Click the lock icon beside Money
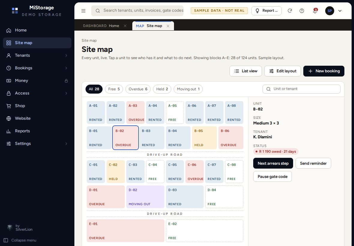This screenshot has height=246, width=354. pos(66,81)
